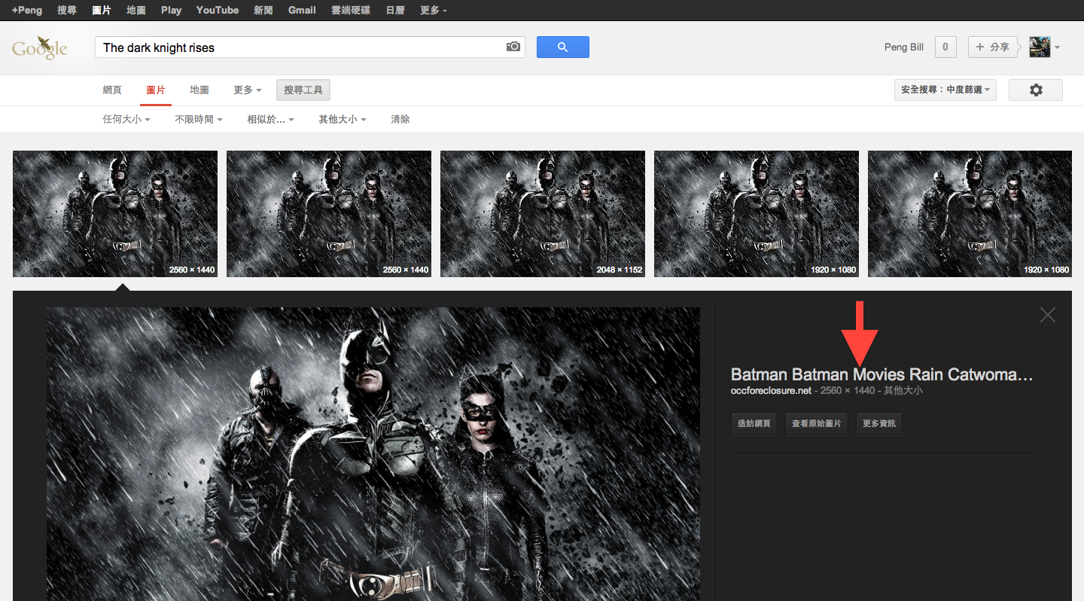Open the Batman Batman Movies Rain title link
Image resolution: width=1084 pixels, height=601 pixels.
(882, 374)
